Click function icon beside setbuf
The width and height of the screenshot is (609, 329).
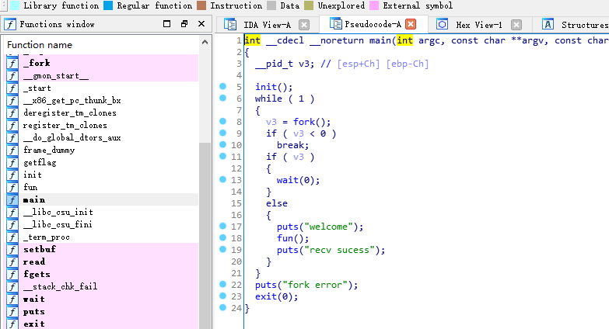tap(12, 249)
